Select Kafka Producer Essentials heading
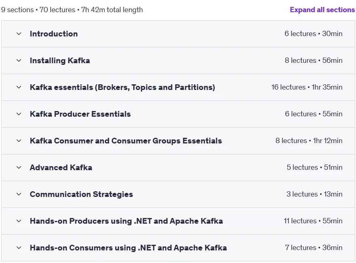This screenshot has width=356, height=263. pos(81,114)
